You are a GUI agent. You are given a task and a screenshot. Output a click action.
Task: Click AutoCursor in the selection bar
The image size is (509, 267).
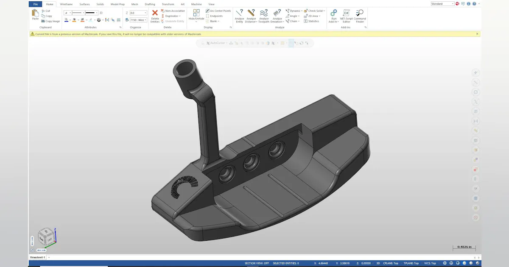(x=218, y=43)
